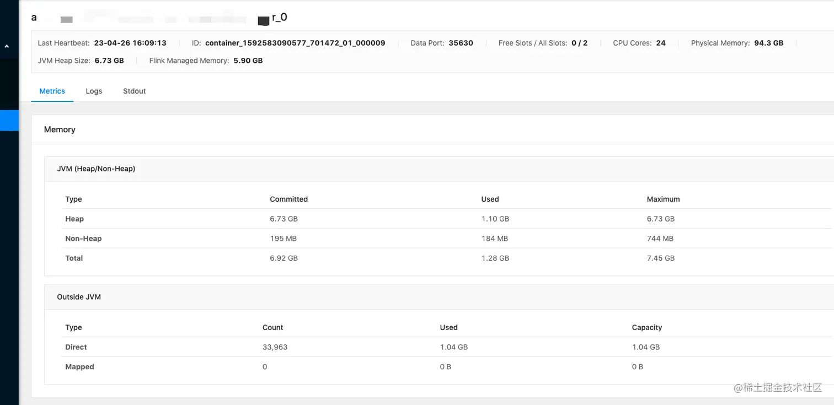Click the Capacity column header
This screenshot has width=834, height=405.
(x=646, y=327)
